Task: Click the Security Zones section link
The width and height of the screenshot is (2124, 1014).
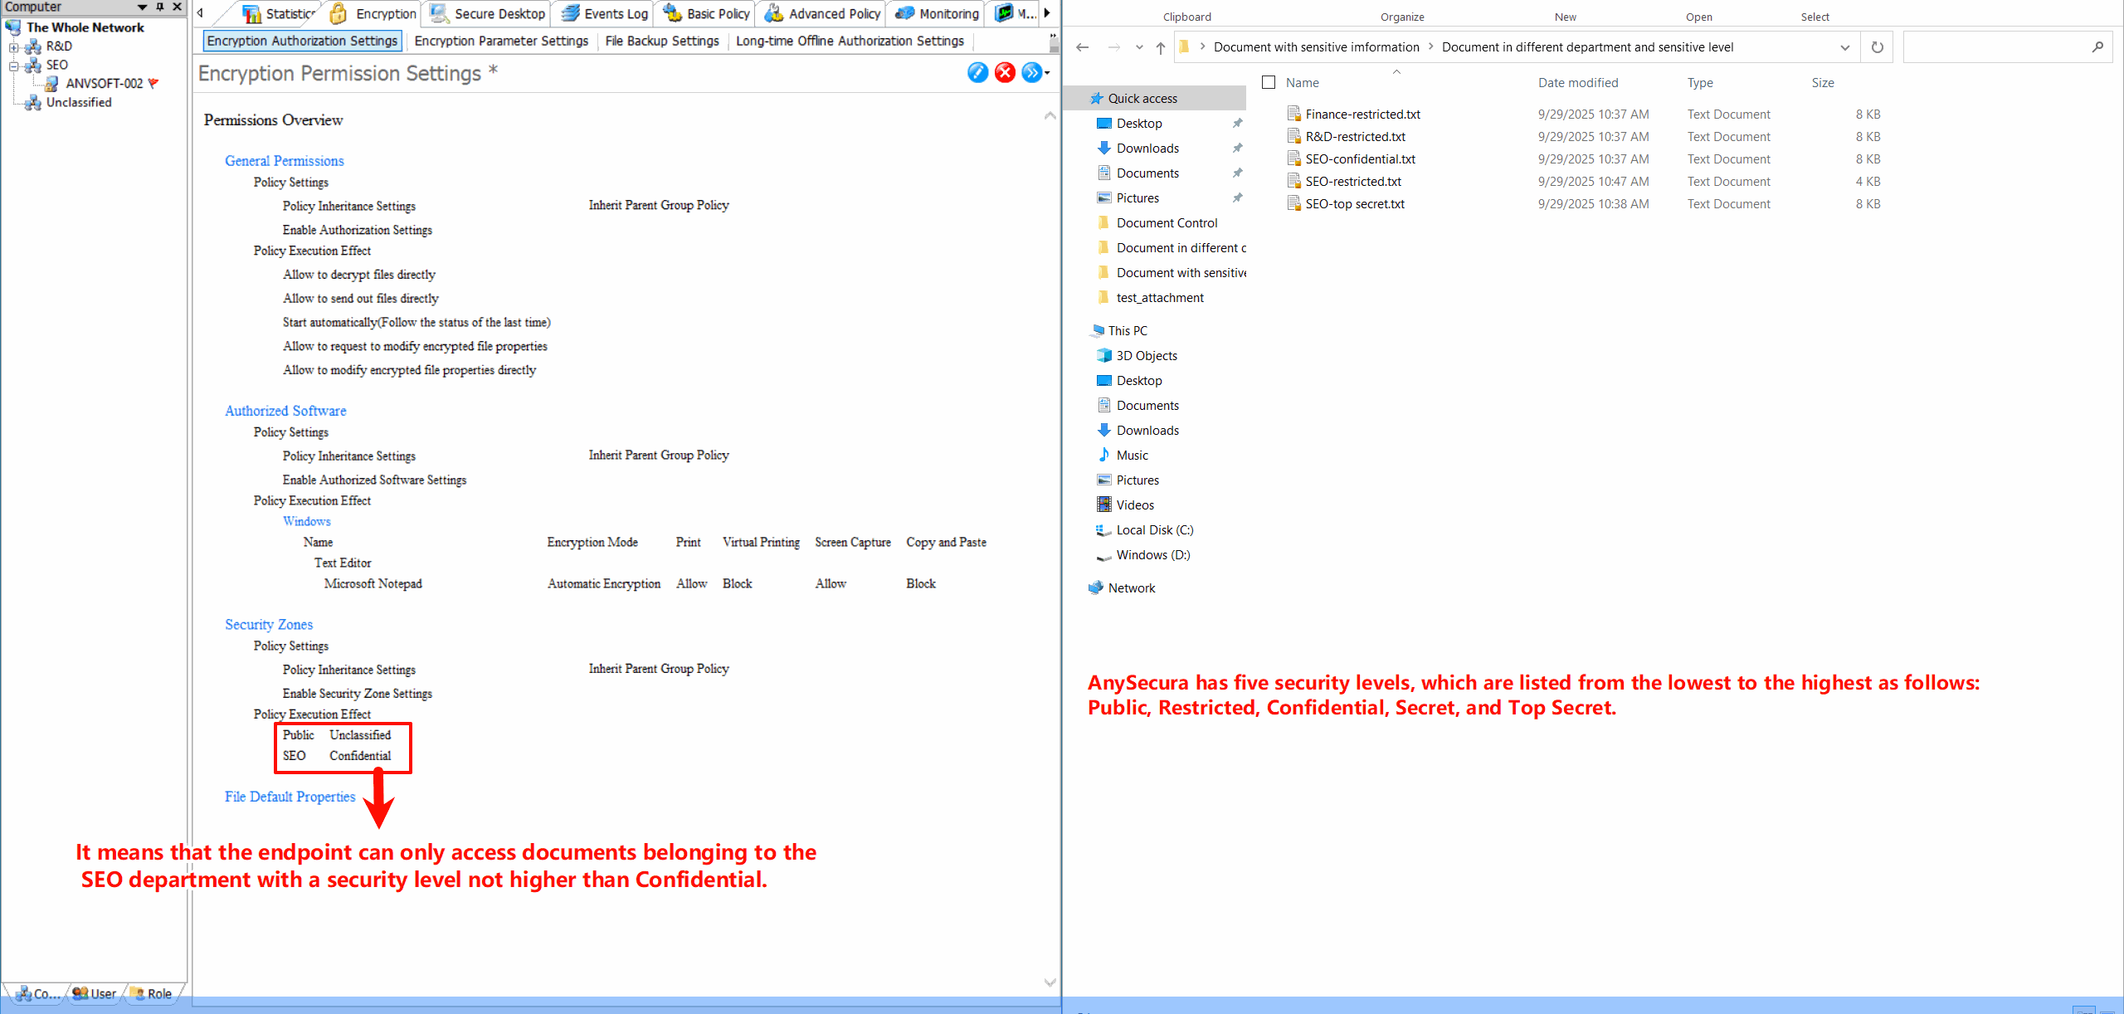Action: [x=269, y=624]
